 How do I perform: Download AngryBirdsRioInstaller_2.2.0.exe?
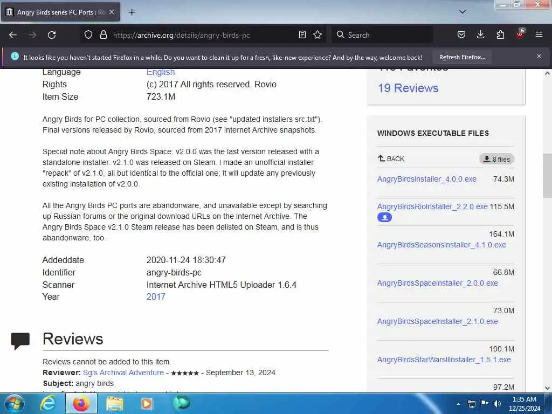point(432,206)
